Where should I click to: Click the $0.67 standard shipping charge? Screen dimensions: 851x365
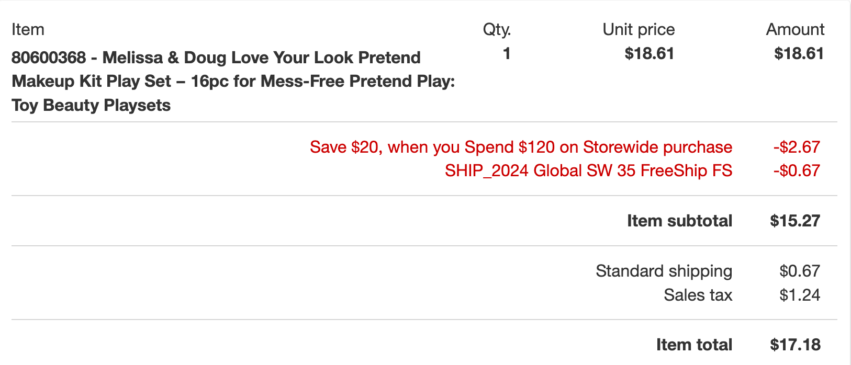point(799,271)
